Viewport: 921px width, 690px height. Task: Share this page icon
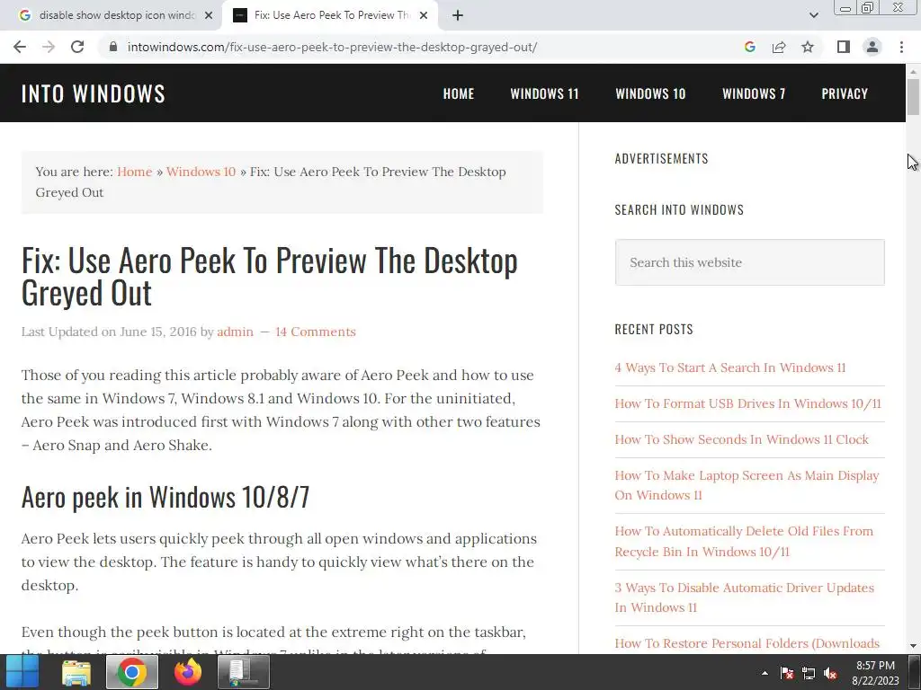pos(779,47)
